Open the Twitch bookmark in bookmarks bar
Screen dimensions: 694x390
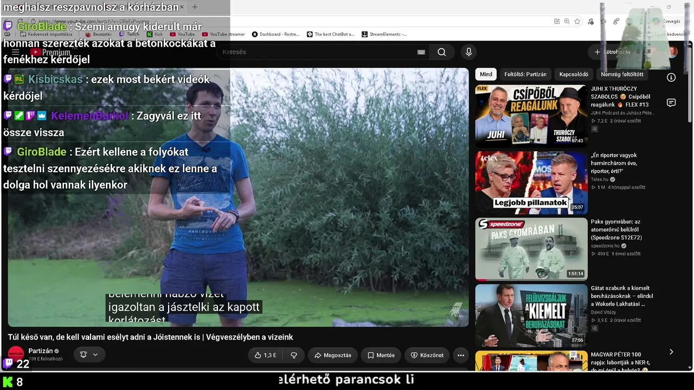(x=129, y=34)
